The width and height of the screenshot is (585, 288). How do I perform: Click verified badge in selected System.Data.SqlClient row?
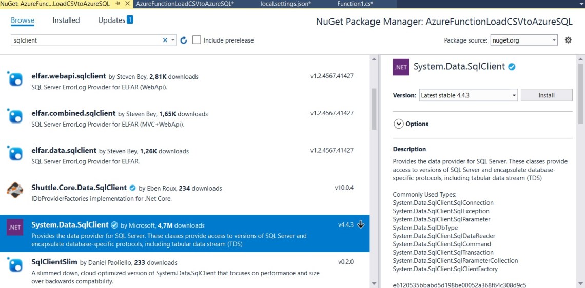click(x=115, y=225)
